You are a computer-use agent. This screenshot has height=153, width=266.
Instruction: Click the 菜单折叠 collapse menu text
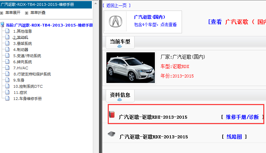[38, 13]
